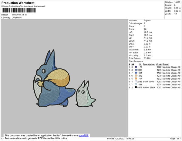Select the blue swatch for code 1133
This screenshot has width=182, height=141.
[x=136, y=73]
